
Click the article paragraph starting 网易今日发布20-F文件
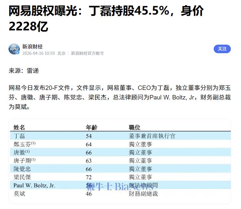click(120, 97)
